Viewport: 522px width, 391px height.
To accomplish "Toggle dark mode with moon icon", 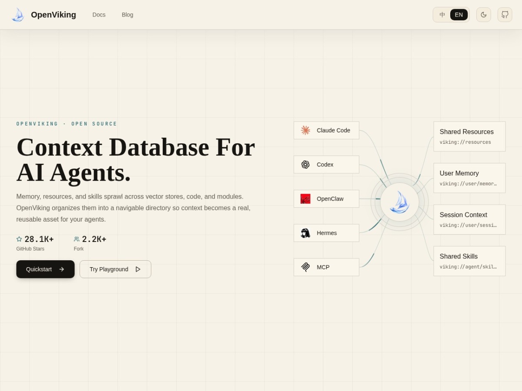I will tap(483, 15).
